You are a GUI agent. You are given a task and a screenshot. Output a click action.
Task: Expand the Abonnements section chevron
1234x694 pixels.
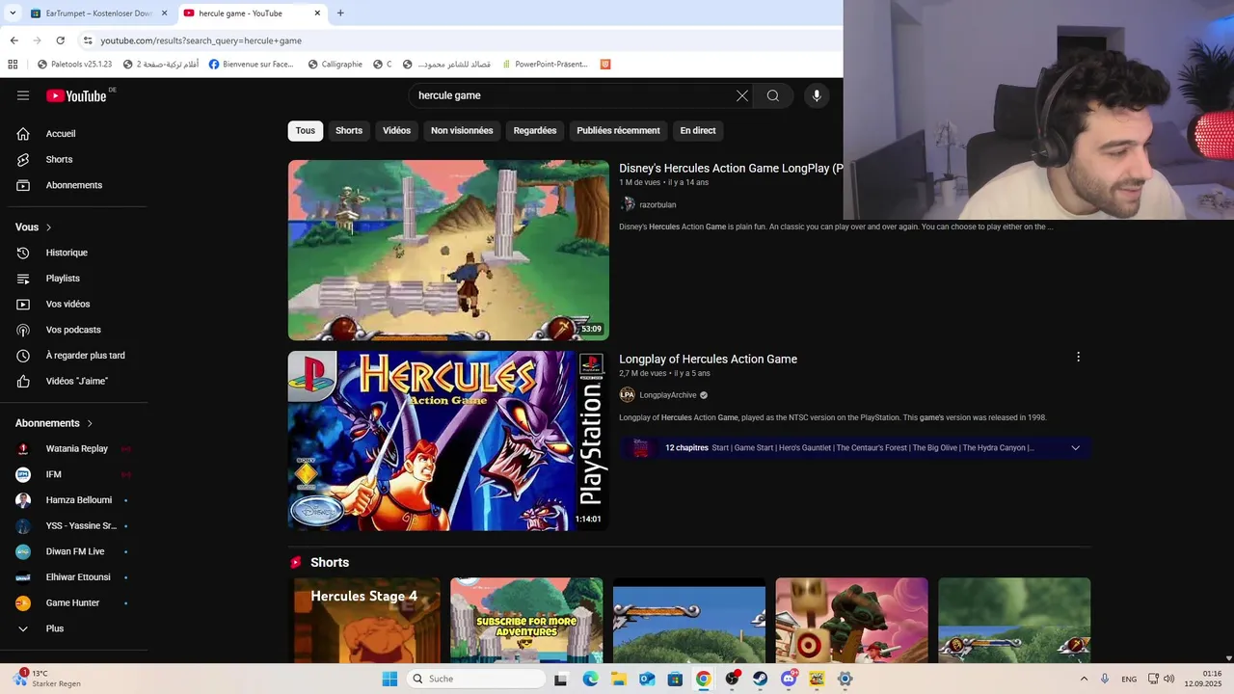tap(91, 423)
